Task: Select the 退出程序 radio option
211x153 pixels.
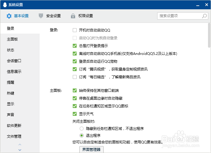Action: coord(81,135)
